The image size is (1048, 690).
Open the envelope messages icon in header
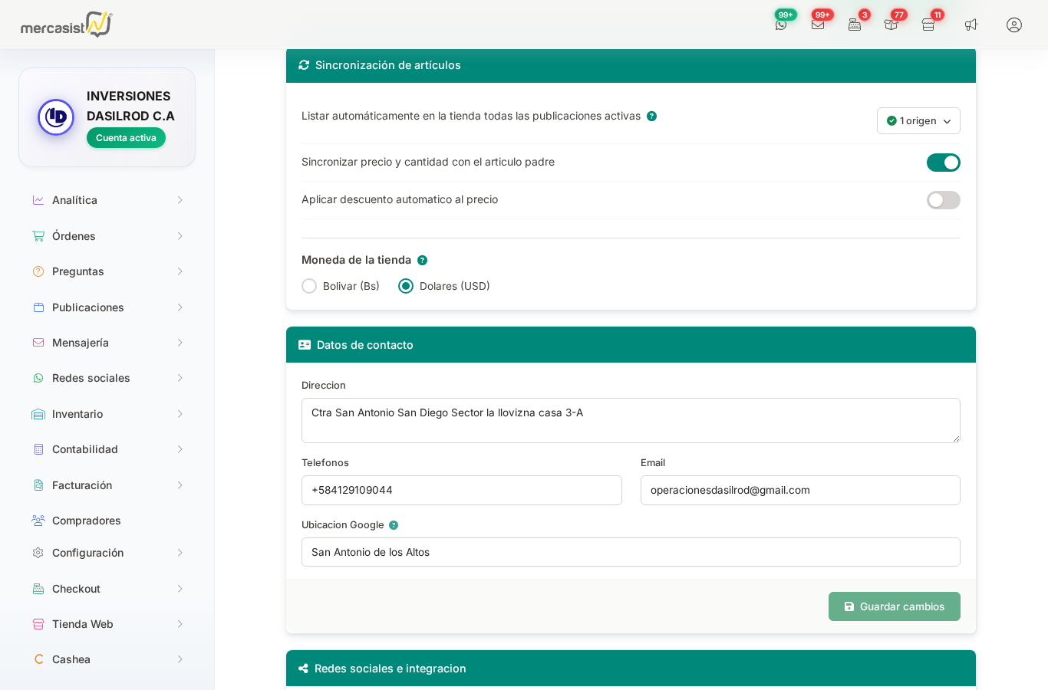pos(818,25)
